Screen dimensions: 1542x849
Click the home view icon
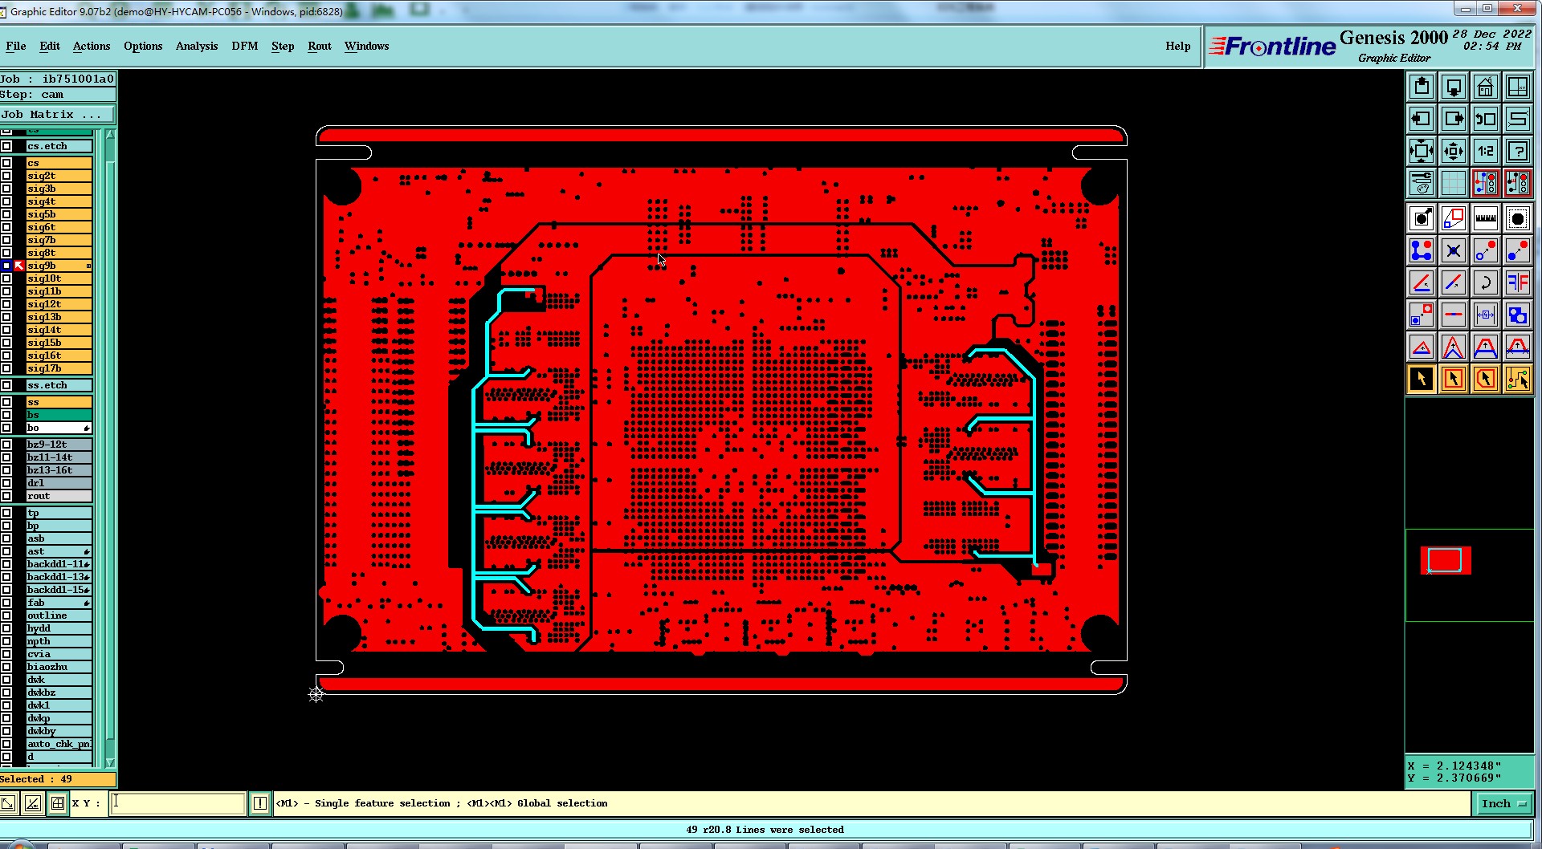1486,87
